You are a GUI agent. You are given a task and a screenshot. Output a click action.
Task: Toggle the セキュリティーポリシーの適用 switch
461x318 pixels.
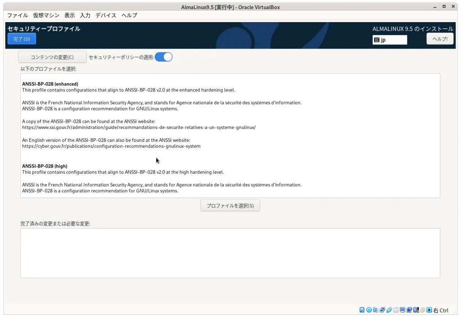click(163, 57)
